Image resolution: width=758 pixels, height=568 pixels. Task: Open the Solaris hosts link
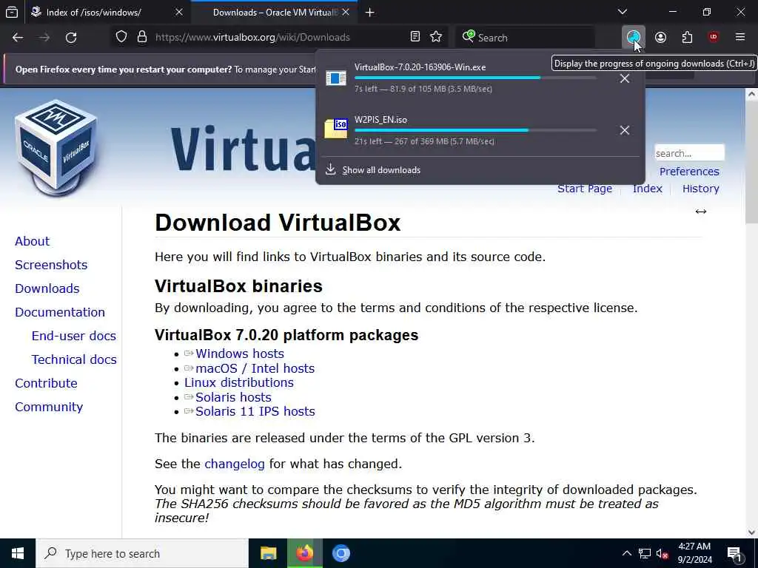233,397
